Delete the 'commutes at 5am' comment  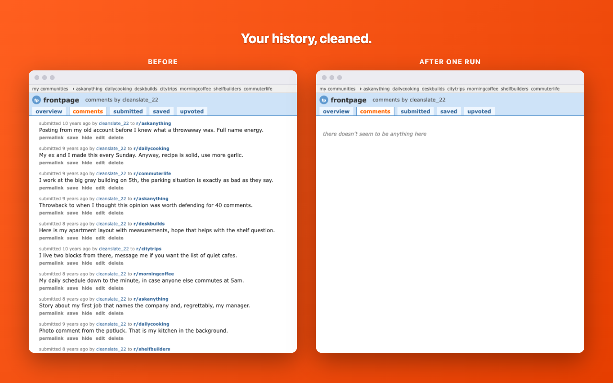[x=116, y=288]
